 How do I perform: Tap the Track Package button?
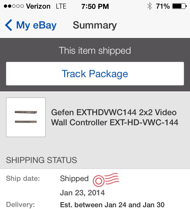[x=95, y=74]
